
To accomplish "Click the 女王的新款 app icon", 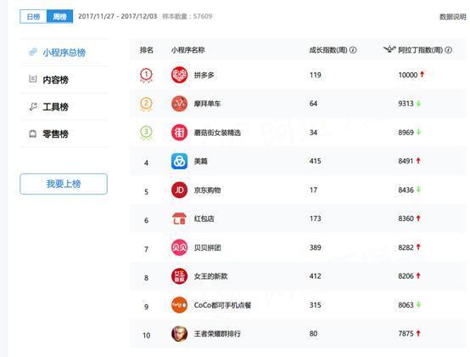I will (179, 276).
